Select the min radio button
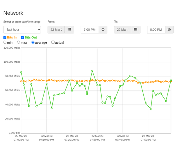The height and width of the screenshot is (142, 177). point(5,42)
